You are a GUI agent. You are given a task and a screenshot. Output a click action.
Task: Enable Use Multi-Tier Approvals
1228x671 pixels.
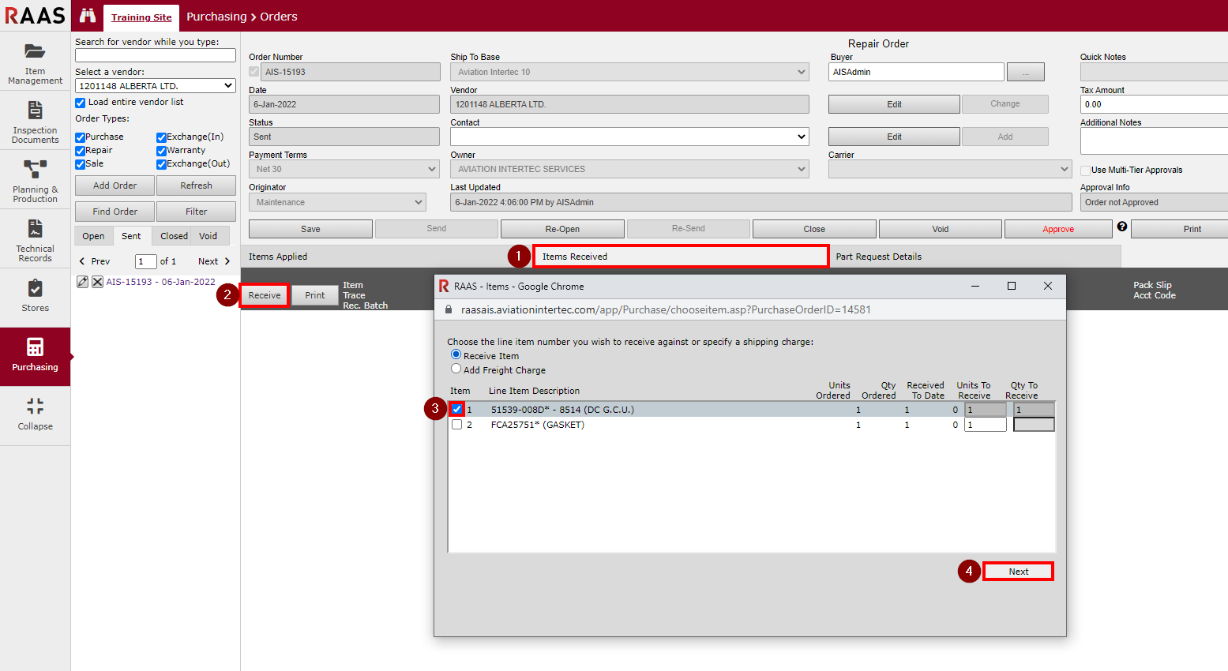pyautogui.click(x=1085, y=171)
